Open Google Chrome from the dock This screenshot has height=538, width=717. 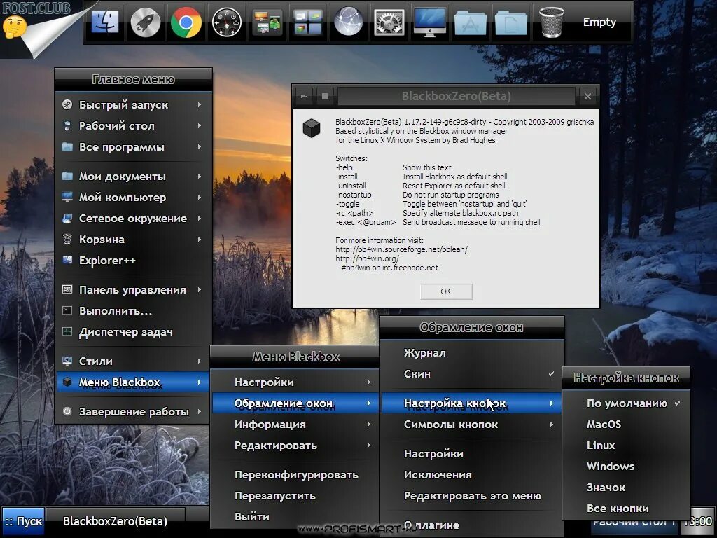tap(186, 22)
